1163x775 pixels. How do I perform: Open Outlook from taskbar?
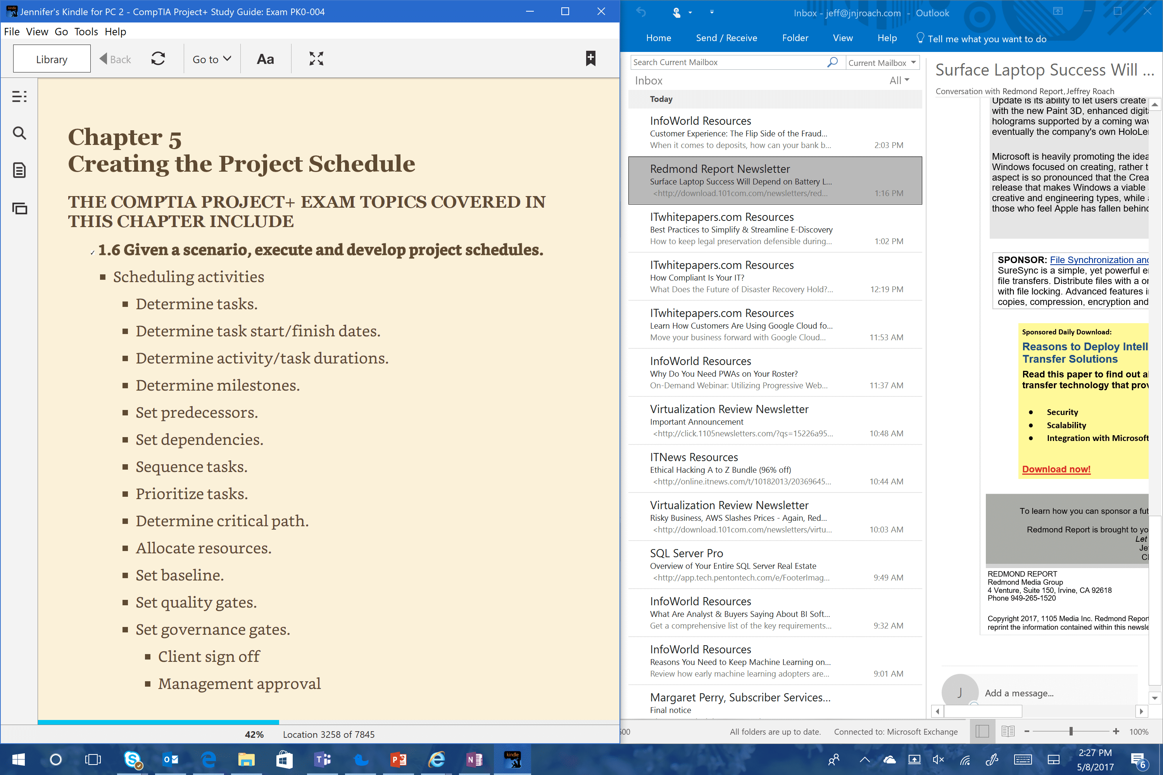pos(171,759)
